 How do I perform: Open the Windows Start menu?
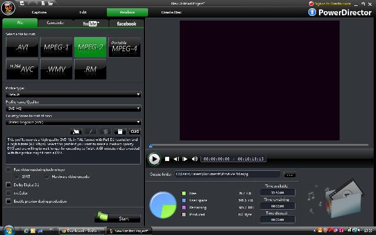[9, 230]
